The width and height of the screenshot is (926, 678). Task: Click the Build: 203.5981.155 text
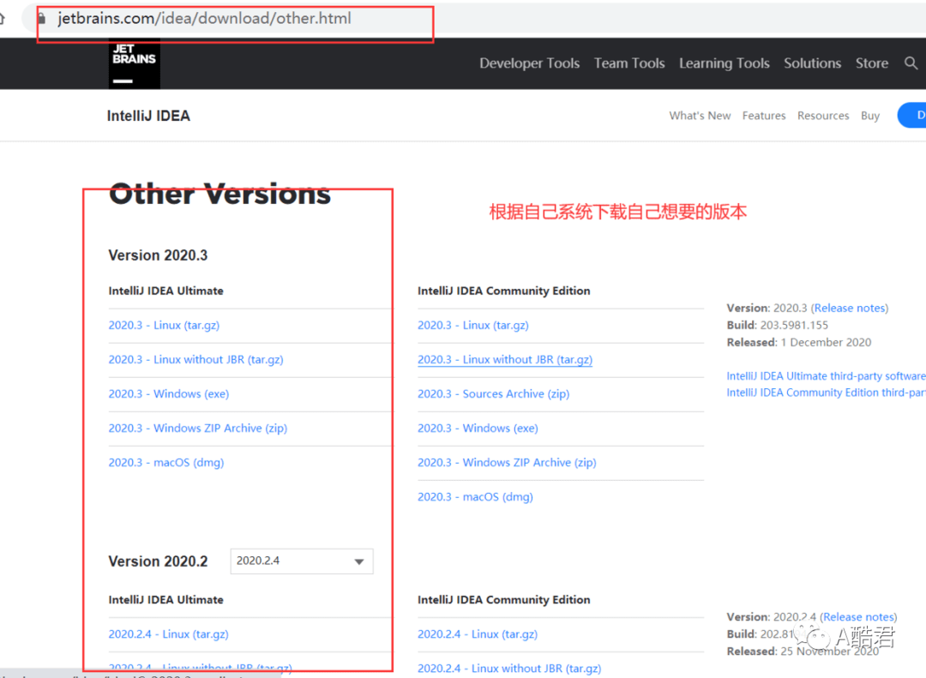(777, 325)
